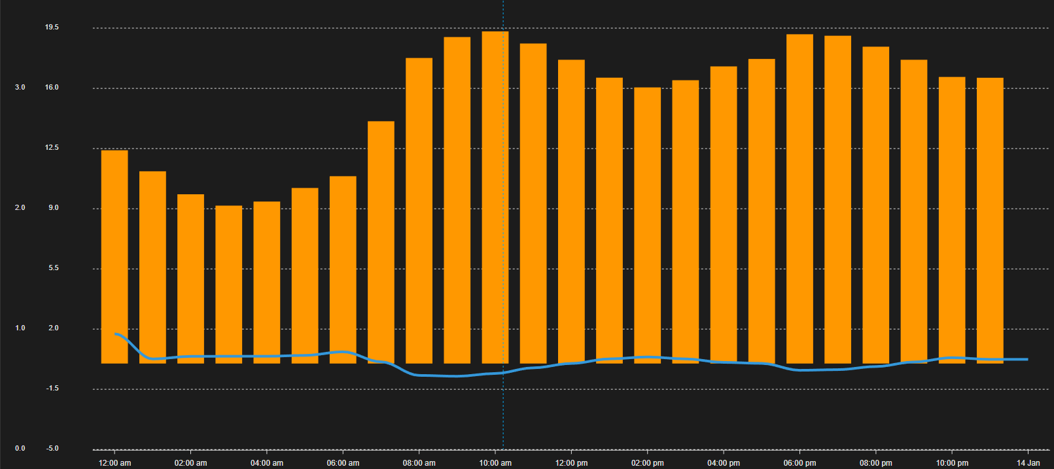Click the 3.0 label on the outer y-axis
1054x469 pixels.
[x=20, y=88]
